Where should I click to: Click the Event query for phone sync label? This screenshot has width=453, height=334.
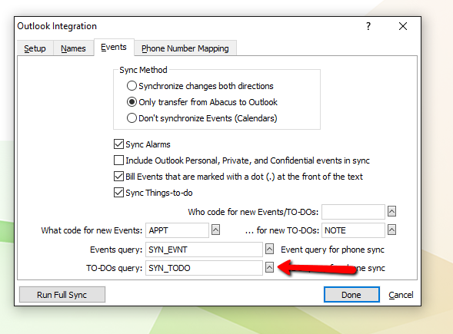click(332, 250)
